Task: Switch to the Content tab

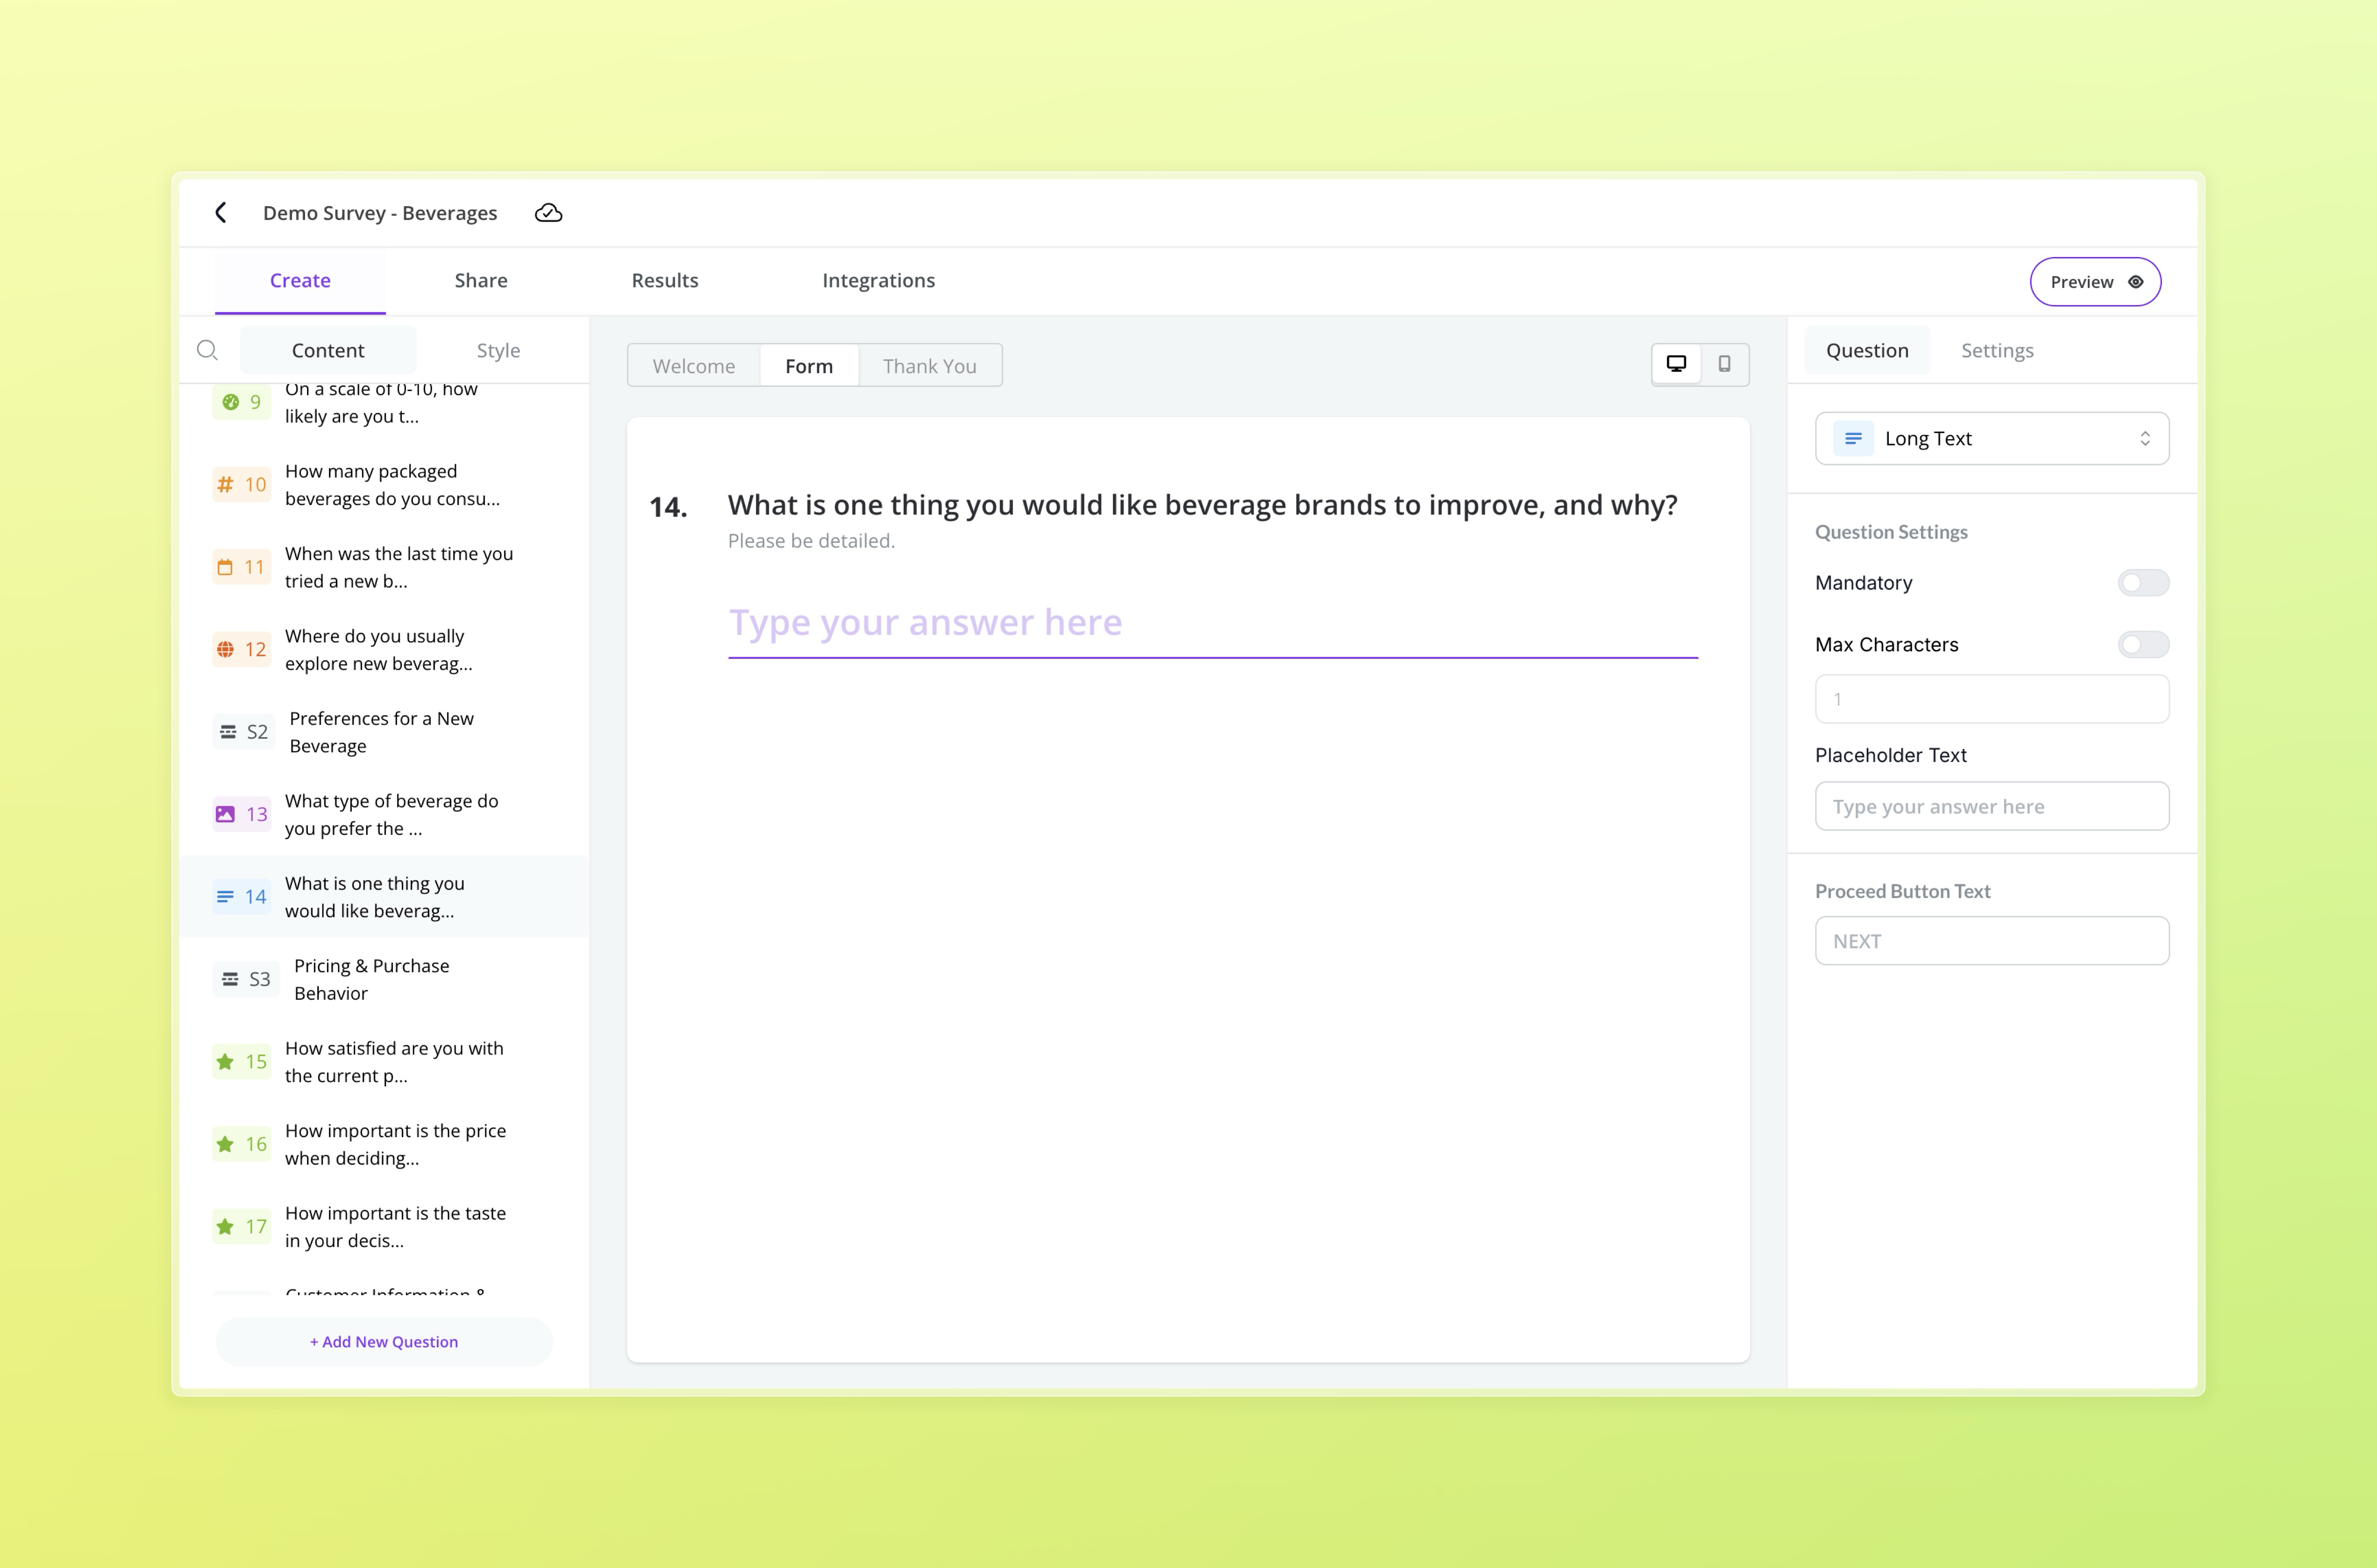Action: [328, 350]
